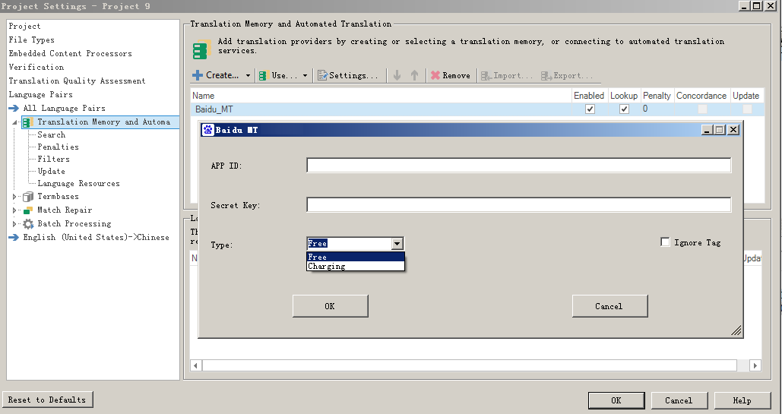The height and width of the screenshot is (414, 782).
Task: Open the Create dropdown arrow
Action: click(x=248, y=76)
